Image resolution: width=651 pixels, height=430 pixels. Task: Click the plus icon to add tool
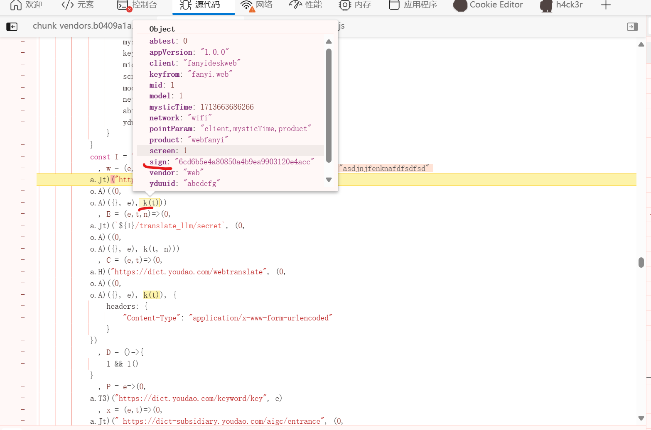(606, 5)
